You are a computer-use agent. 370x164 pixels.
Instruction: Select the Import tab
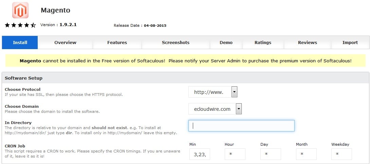point(350,43)
